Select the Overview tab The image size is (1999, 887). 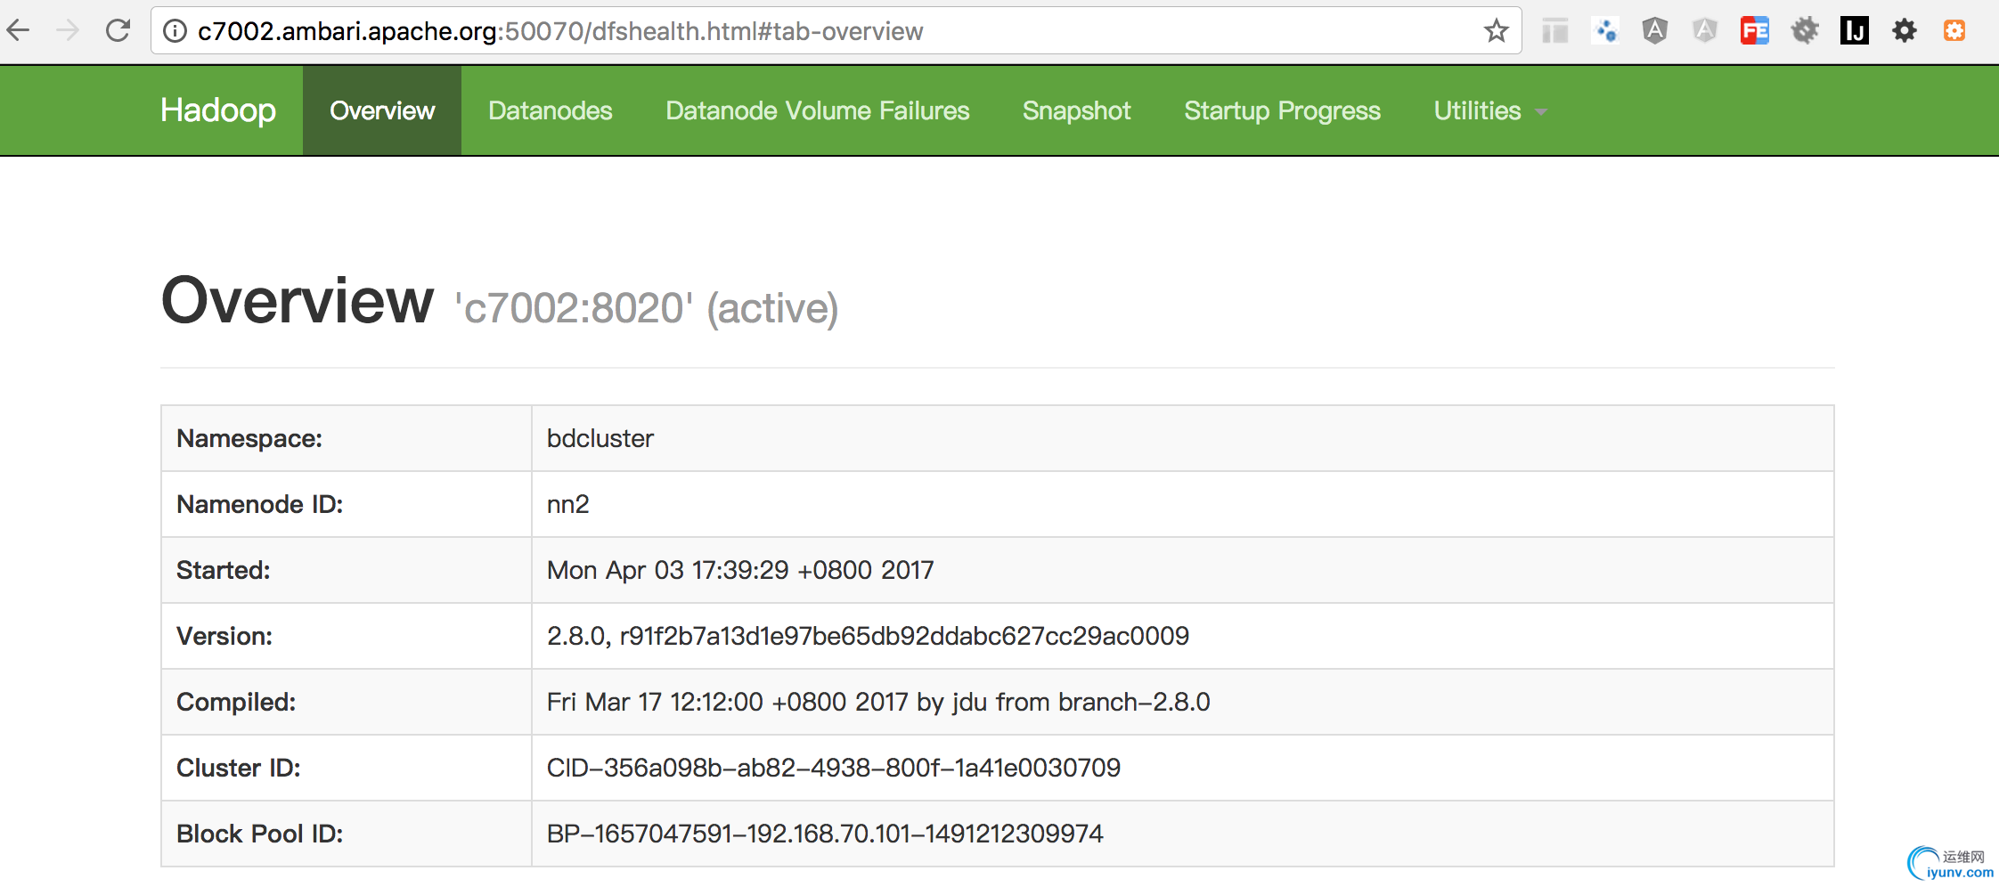pyautogui.click(x=382, y=110)
